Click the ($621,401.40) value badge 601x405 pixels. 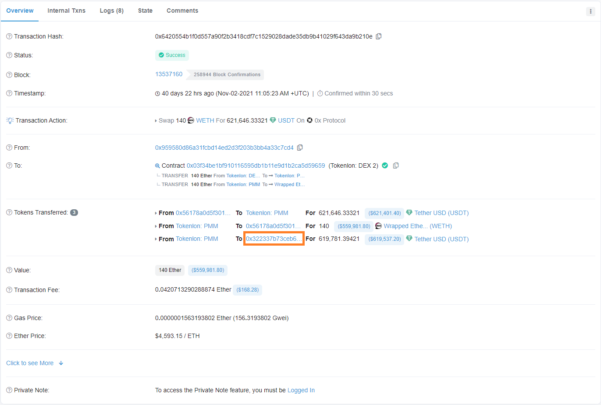coord(384,213)
